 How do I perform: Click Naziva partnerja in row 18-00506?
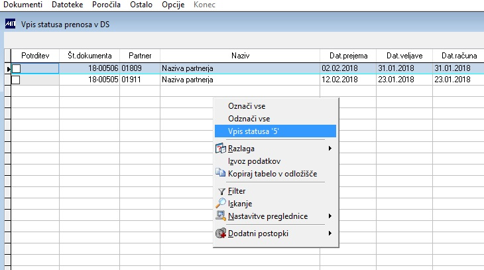pyautogui.click(x=188, y=68)
